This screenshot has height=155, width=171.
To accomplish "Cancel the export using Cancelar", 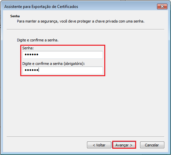I will pos(152,145).
